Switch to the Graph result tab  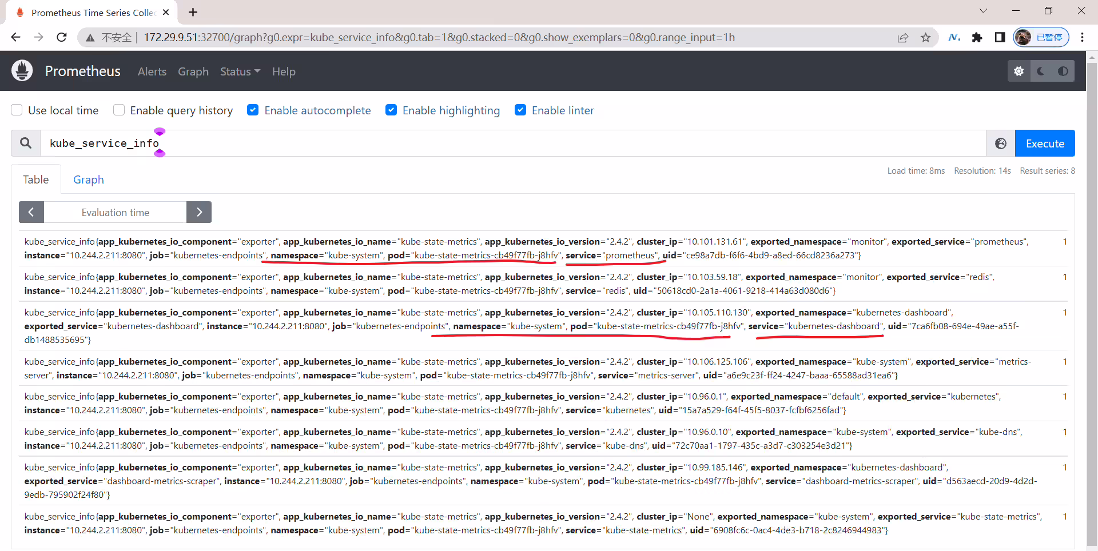(89, 179)
